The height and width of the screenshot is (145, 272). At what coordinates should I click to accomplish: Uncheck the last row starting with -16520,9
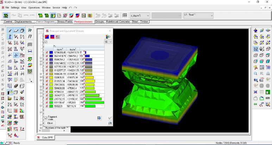pyautogui.click(x=47, y=106)
